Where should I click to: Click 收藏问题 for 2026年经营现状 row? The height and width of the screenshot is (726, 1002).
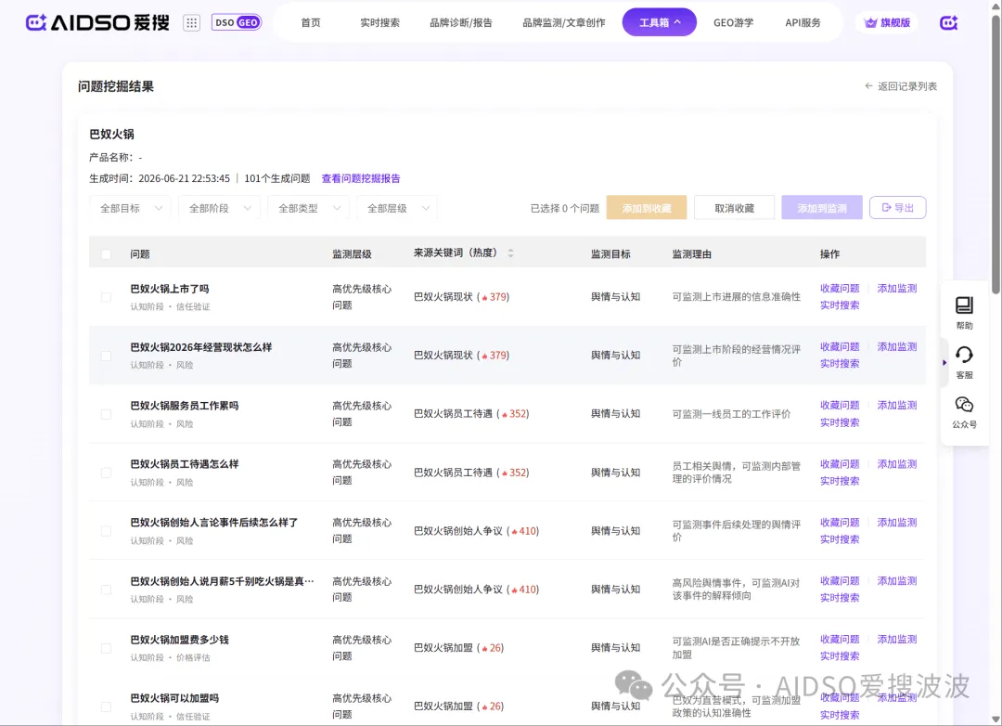[840, 346]
